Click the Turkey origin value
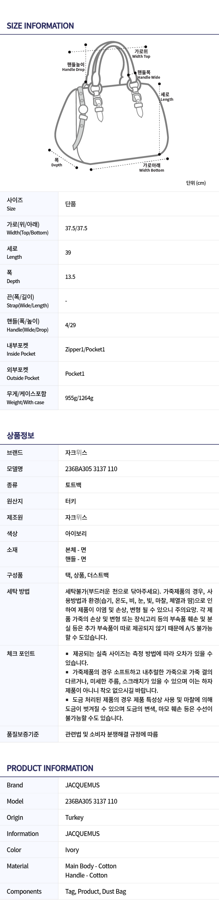This screenshot has width=219, height=918. tap(74, 818)
